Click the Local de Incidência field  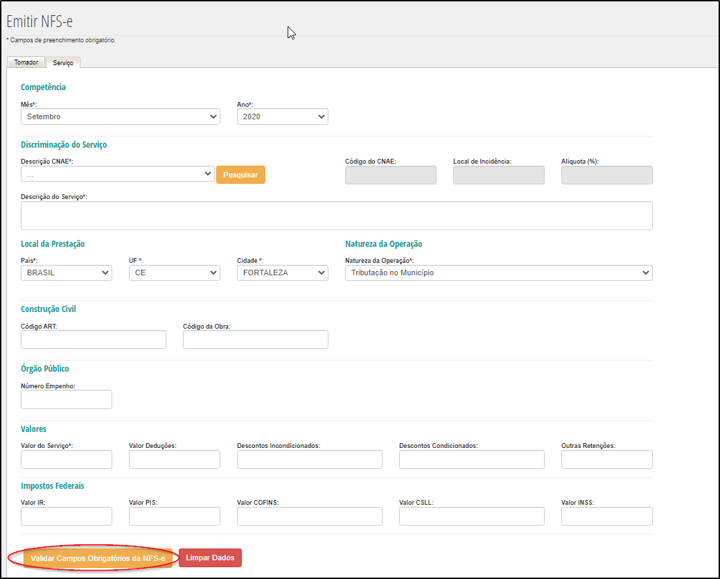[499, 175]
